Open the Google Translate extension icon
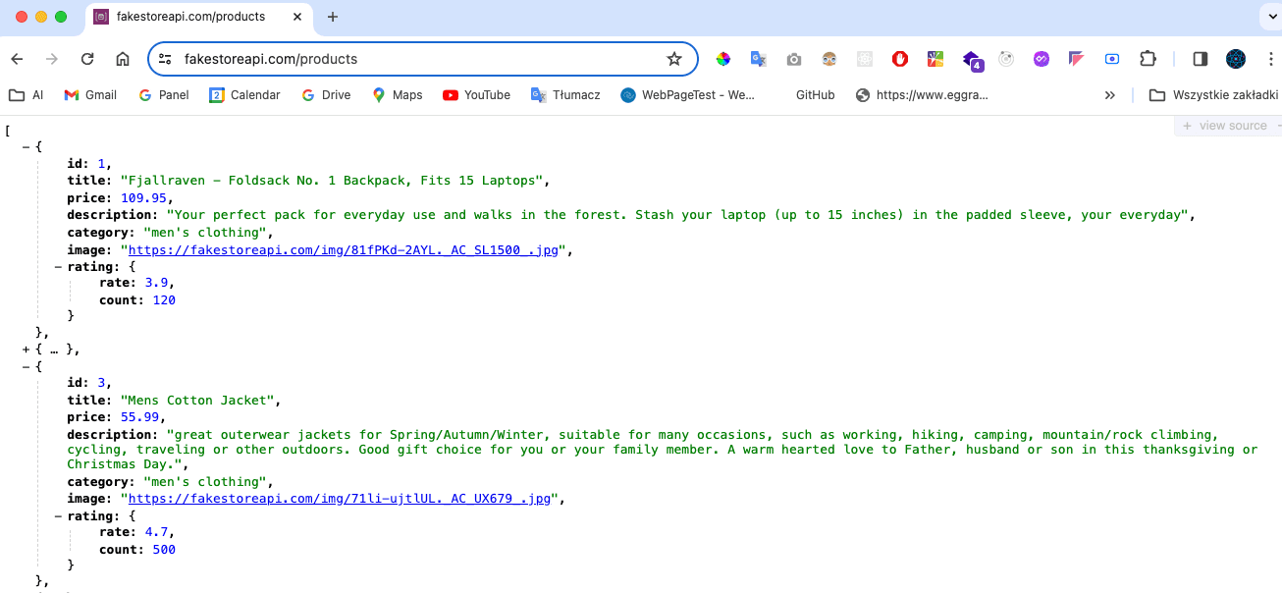This screenshot has width=1282, height=593. click(759, 59)
